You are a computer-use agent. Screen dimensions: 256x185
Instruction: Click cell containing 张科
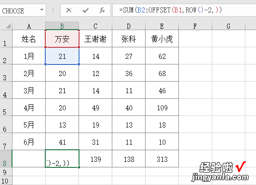[x=128, y=38]
